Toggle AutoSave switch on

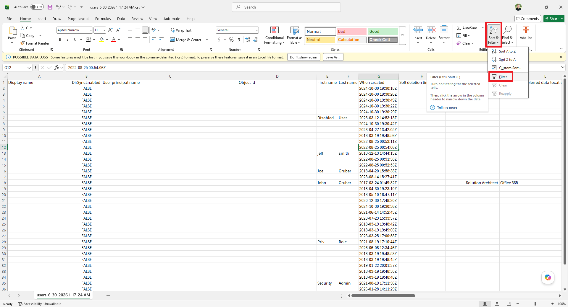37,7
